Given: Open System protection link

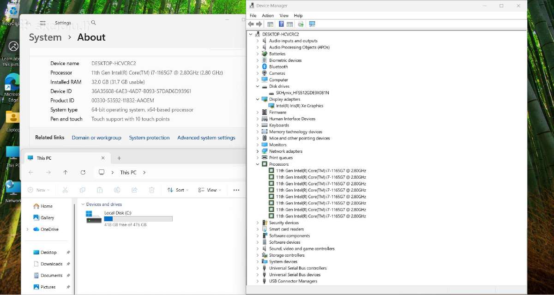Looking at the screenshot, I should pos(149,138).
